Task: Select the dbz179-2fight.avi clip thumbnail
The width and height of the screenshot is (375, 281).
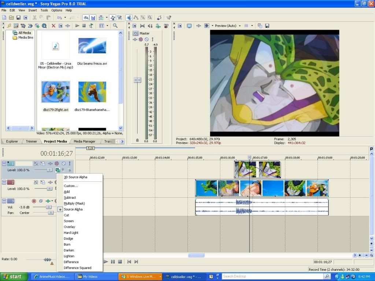Action: (56, 92)
